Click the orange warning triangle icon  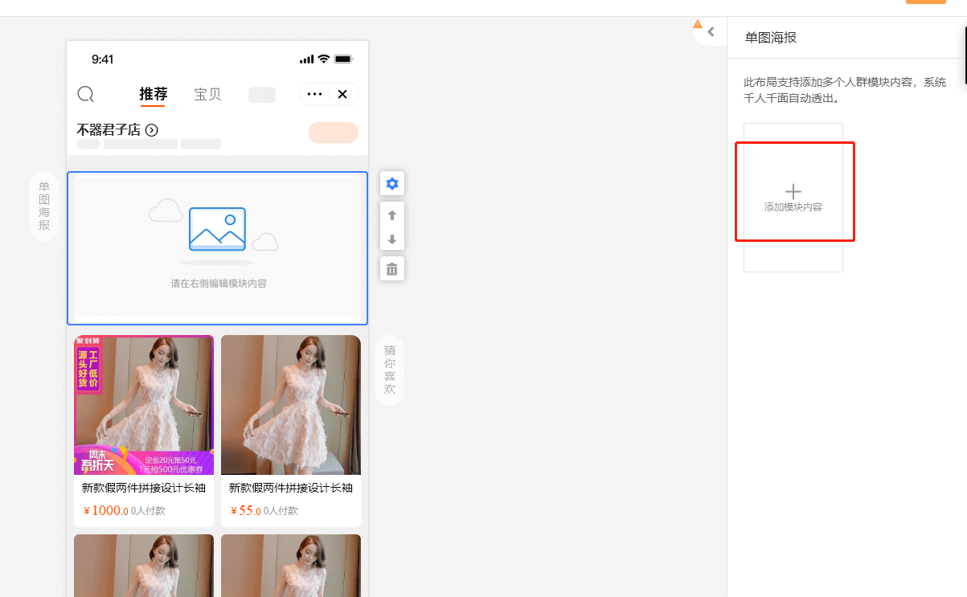(x=698, y=24)
